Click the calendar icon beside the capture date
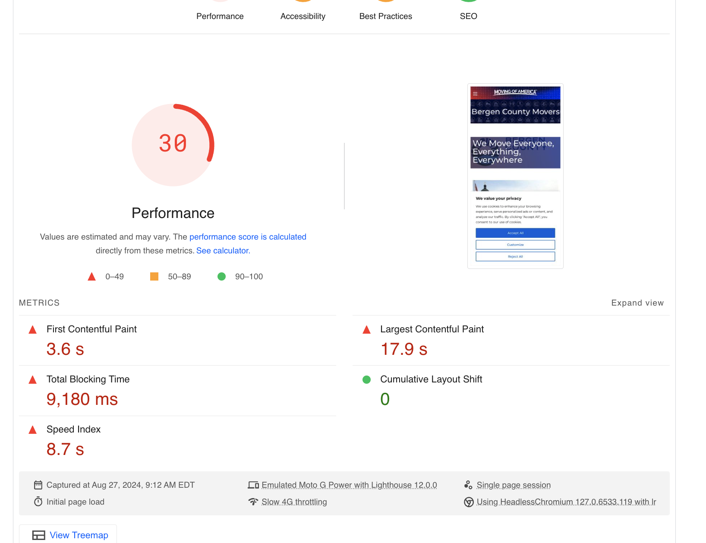706x543 pixels. click(x=38, y=485)
